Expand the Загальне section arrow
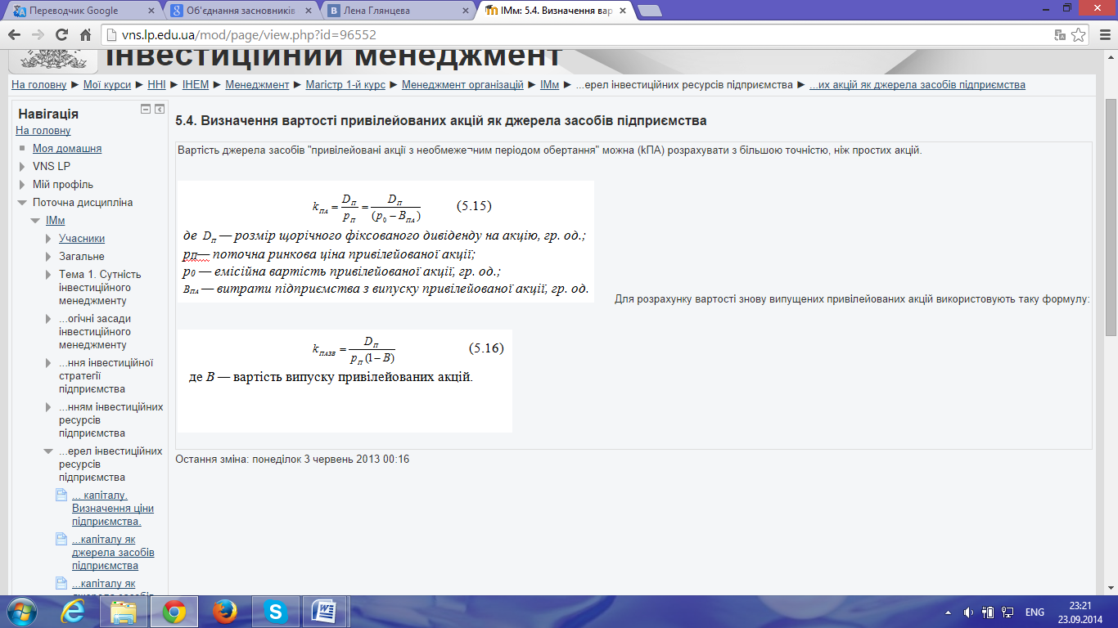The width and height of the screenshot is (1118, 628). click(48, 257)
